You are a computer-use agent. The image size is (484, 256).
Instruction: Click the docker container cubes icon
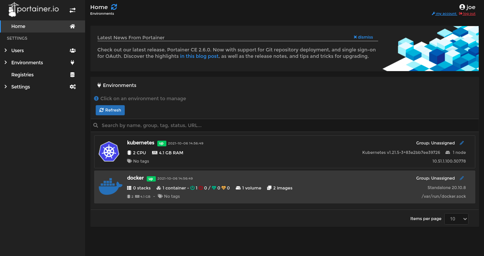(x=159, y=188)
